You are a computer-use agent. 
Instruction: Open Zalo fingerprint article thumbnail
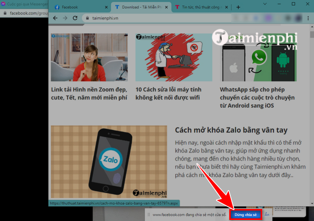[109, 162]
